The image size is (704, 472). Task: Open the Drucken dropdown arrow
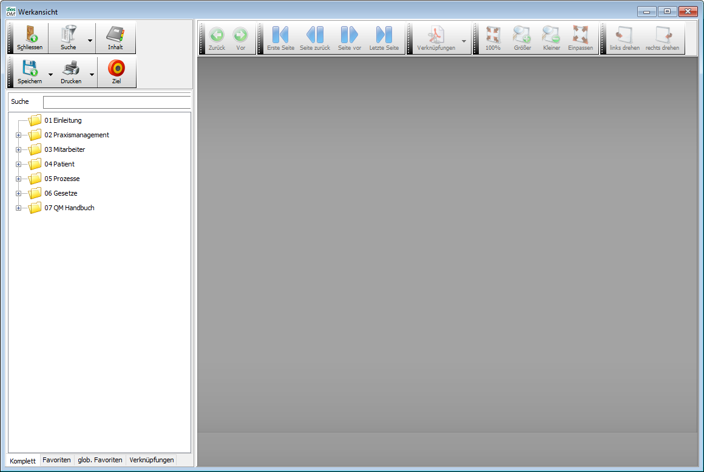(x=92, y=75)
